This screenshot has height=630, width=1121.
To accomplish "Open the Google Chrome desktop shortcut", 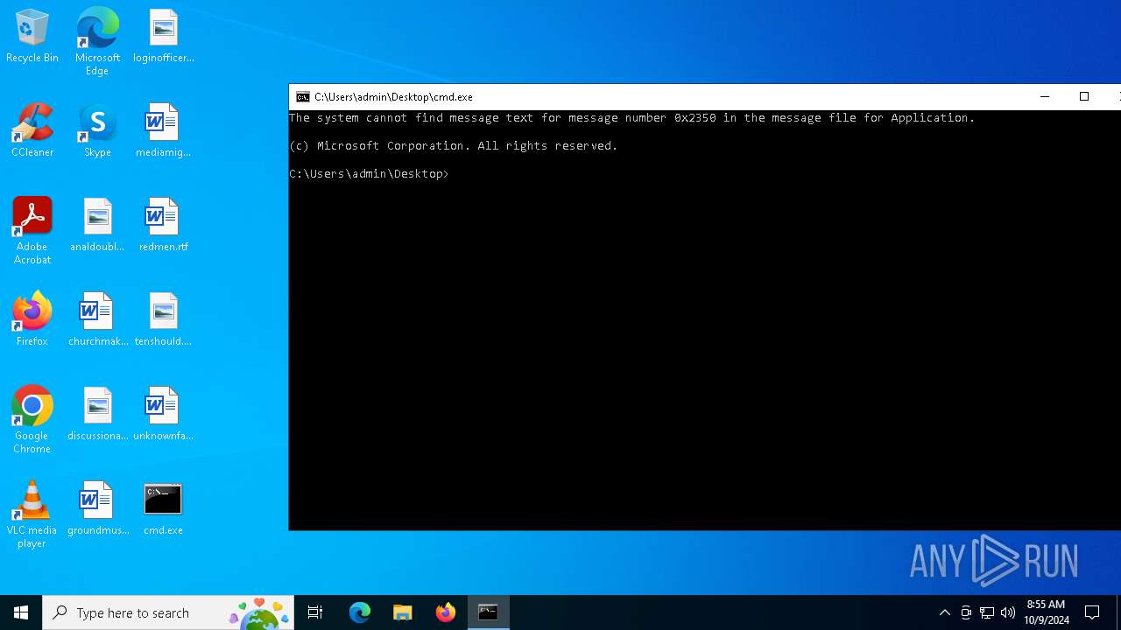I will [32, 420].
